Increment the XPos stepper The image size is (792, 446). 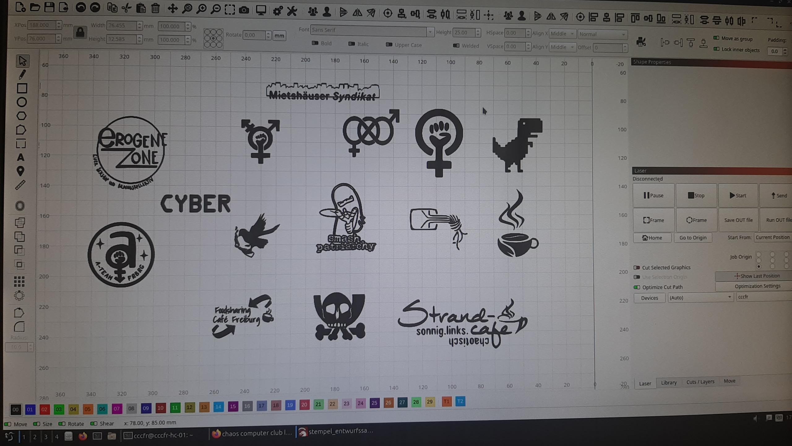tap(59, 23)
